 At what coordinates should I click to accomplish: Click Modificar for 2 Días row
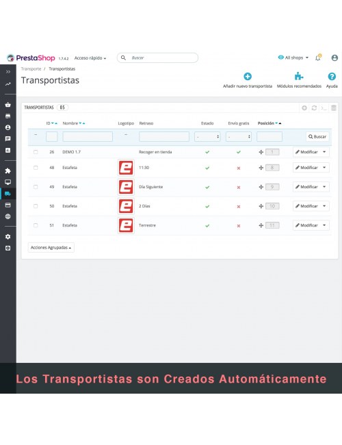point(306,206)
